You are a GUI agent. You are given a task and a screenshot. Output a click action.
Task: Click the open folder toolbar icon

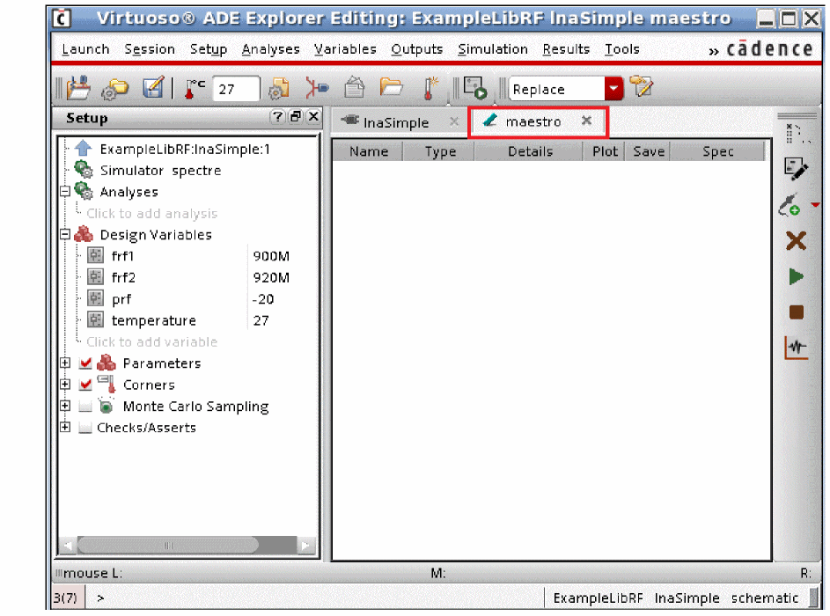tap(391, 87)
